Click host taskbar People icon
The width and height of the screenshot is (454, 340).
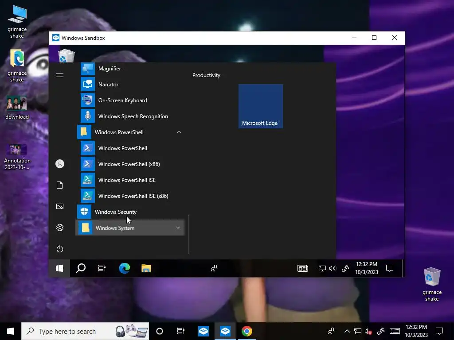[x=331, y=331]
